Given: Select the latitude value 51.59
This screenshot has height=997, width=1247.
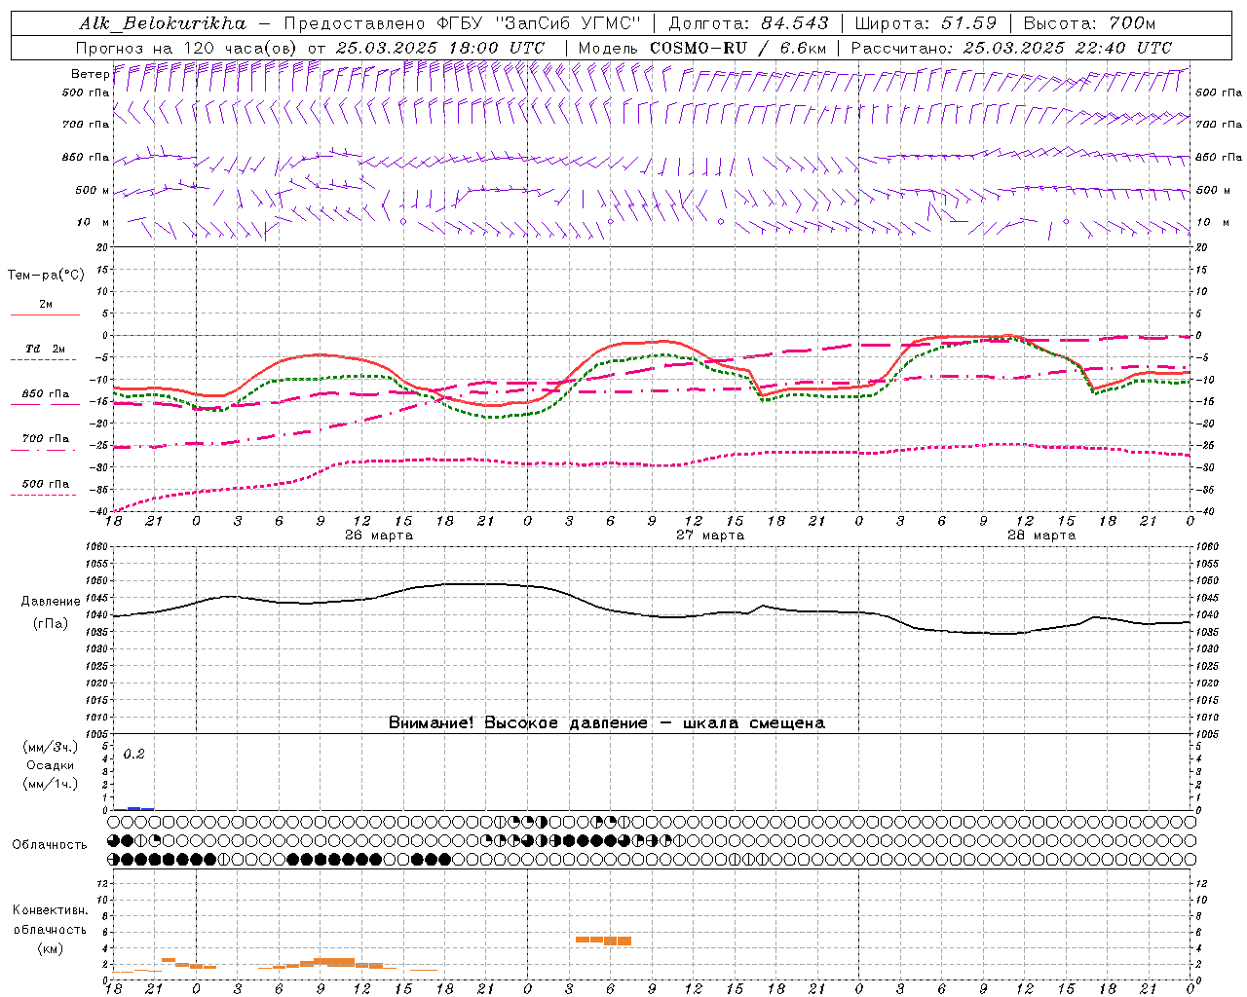Looking at the screenshot, I should [x=970, y=23].
